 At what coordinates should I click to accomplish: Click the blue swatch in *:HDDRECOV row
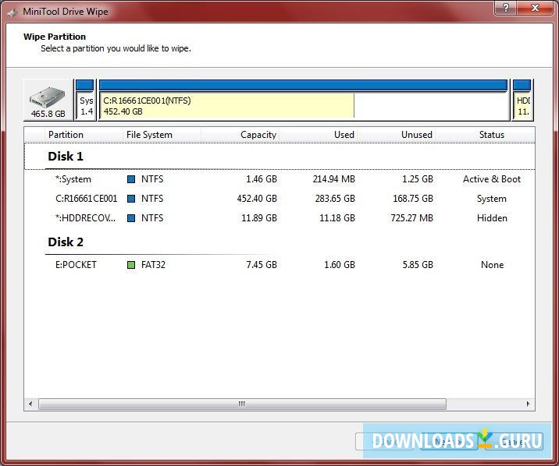(x=131, y=218)
